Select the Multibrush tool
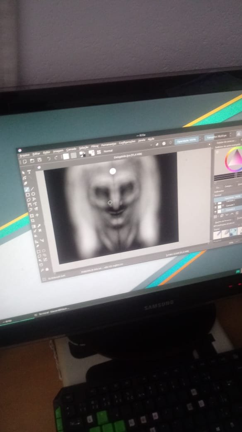The width and height of the screenshot is (242, 432). (36, 210)
